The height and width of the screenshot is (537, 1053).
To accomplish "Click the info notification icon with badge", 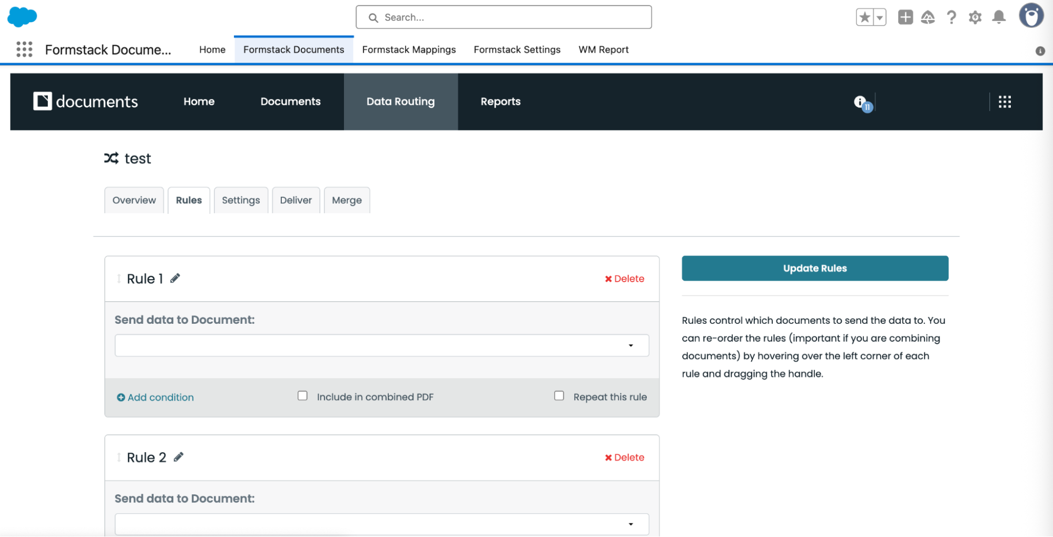I will click(861, 102).
